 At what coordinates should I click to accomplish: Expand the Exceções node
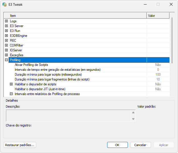pyautogui.click(x=7, y=55)
